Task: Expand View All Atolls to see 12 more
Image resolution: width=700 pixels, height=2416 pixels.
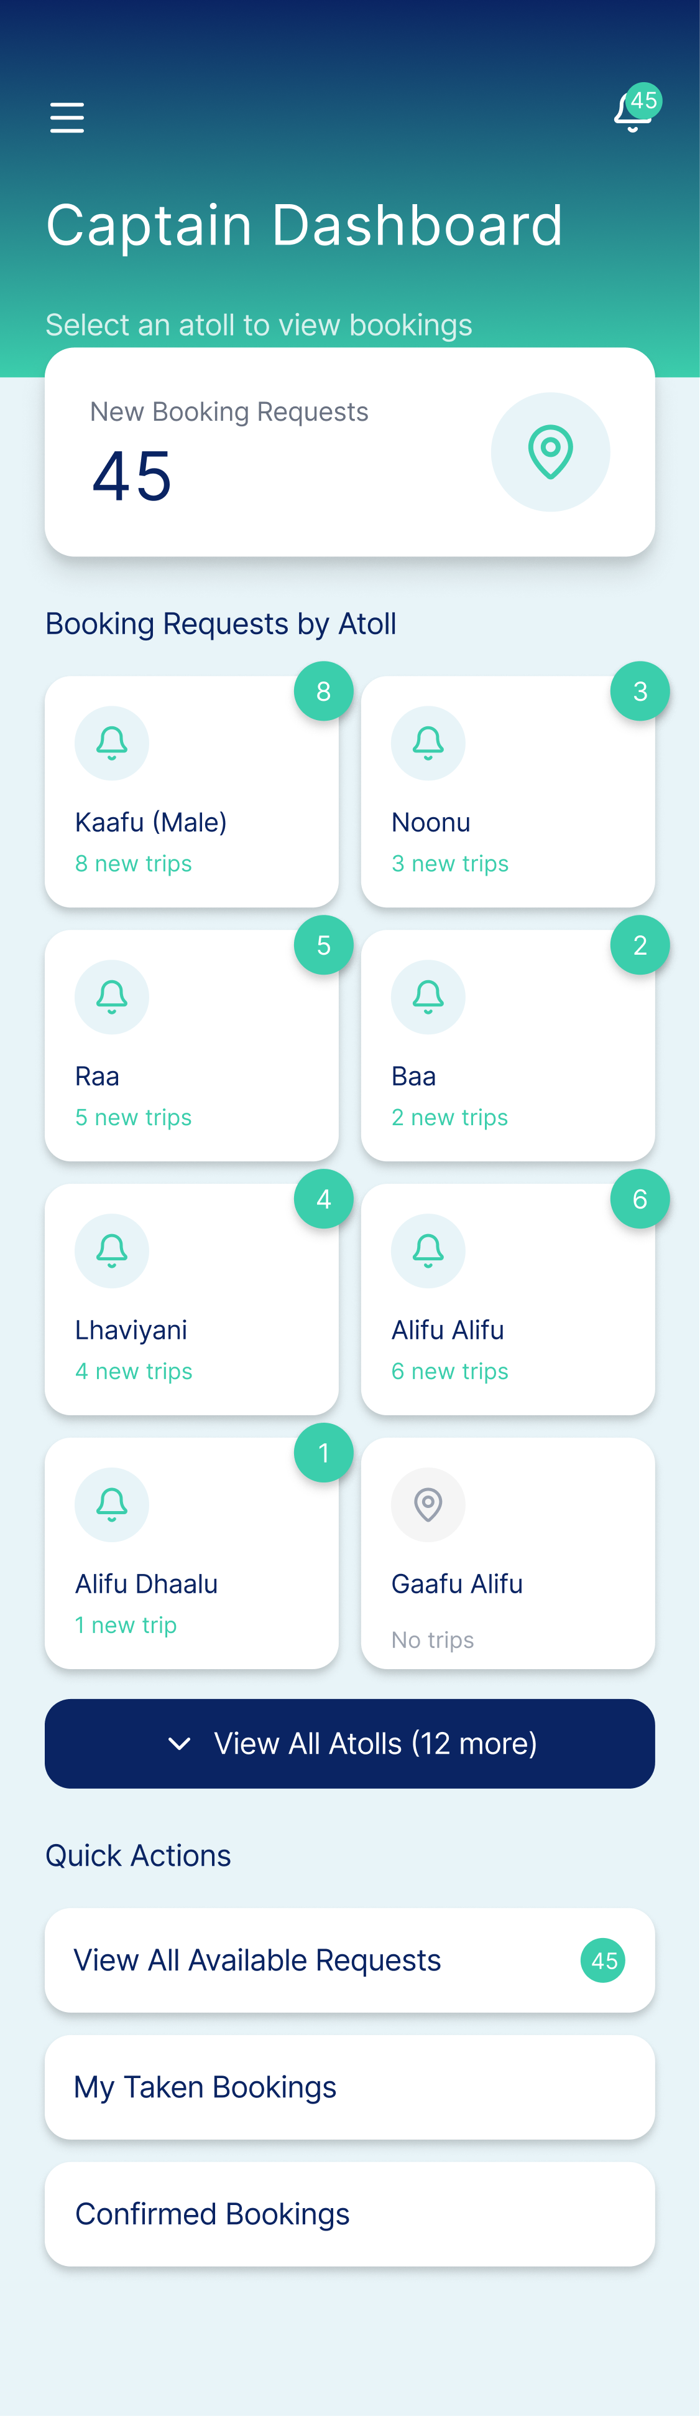Action: click(349, 1743)
